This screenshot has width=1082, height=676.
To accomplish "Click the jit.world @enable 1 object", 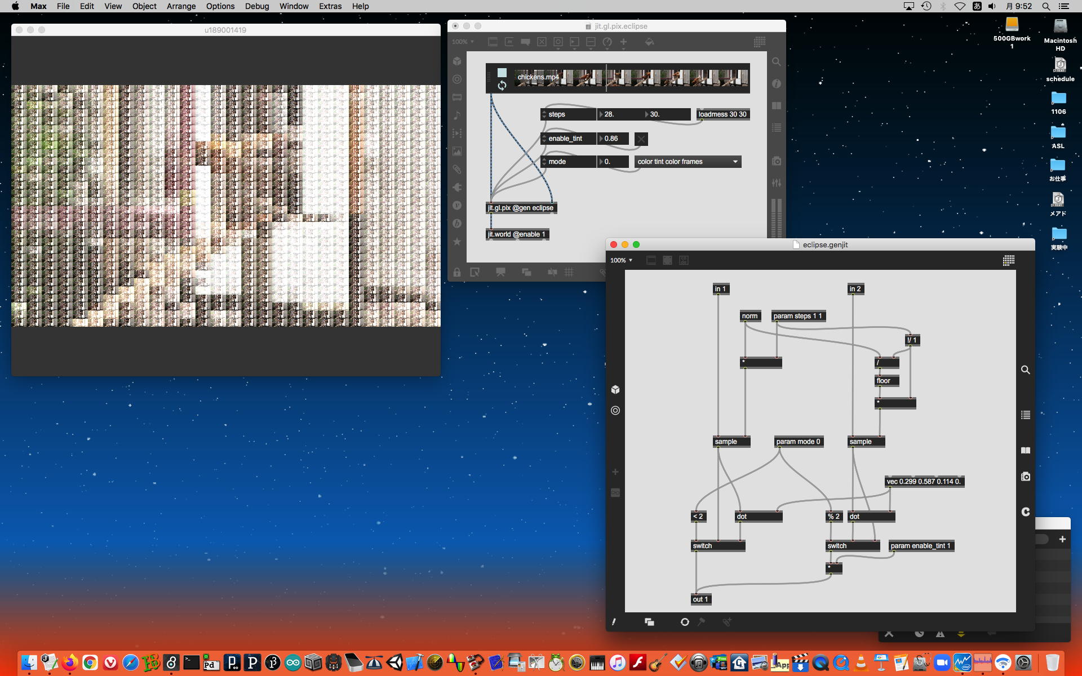I will [x=516, y=234].
